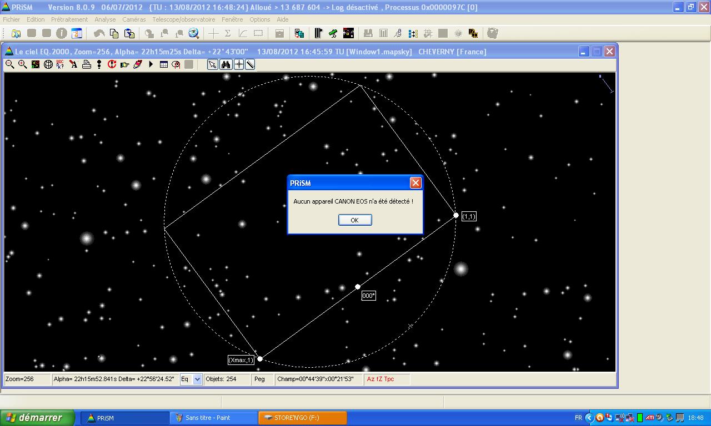Expand the Eq coordinate system dropdown

(198, 379)
